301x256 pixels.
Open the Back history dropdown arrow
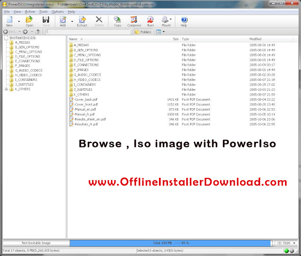click(x=20, y=32)
